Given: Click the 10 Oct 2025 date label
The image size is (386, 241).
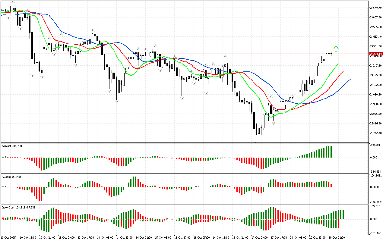Looking at the screenshot, I should 9,238.
